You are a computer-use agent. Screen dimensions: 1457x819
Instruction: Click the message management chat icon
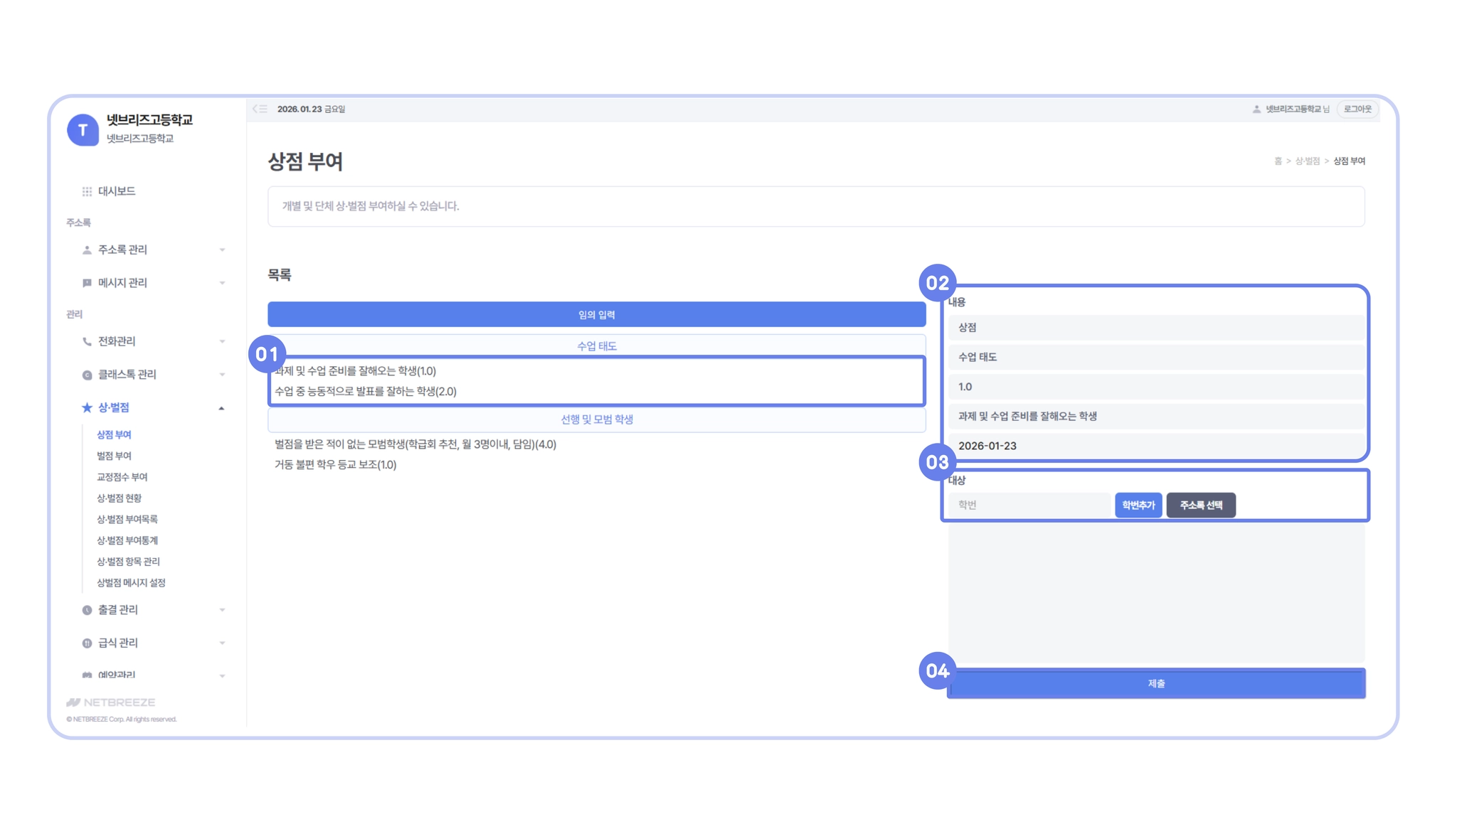(87, 283)
